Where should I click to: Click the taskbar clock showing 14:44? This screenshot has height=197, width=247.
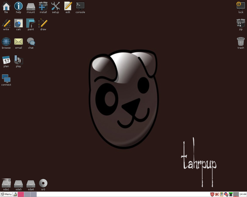[243, 194]
